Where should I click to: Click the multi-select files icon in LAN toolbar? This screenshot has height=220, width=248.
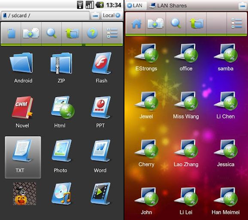click(155, 24)
